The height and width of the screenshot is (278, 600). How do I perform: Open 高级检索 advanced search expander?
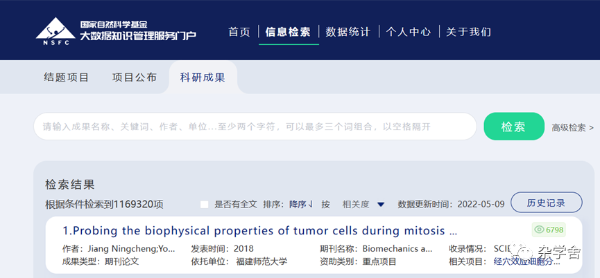pos(572,127)
